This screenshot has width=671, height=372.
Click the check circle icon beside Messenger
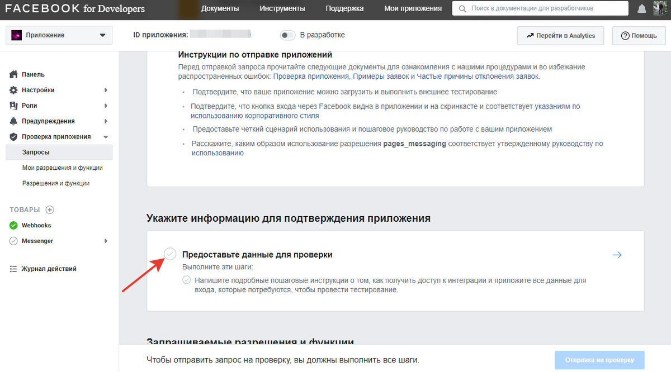14,241
